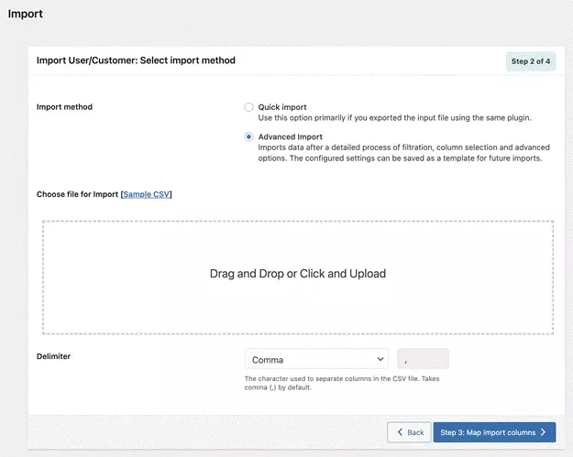Open the Sample CSV link
573x457 pixels.
tap(147, 194)
